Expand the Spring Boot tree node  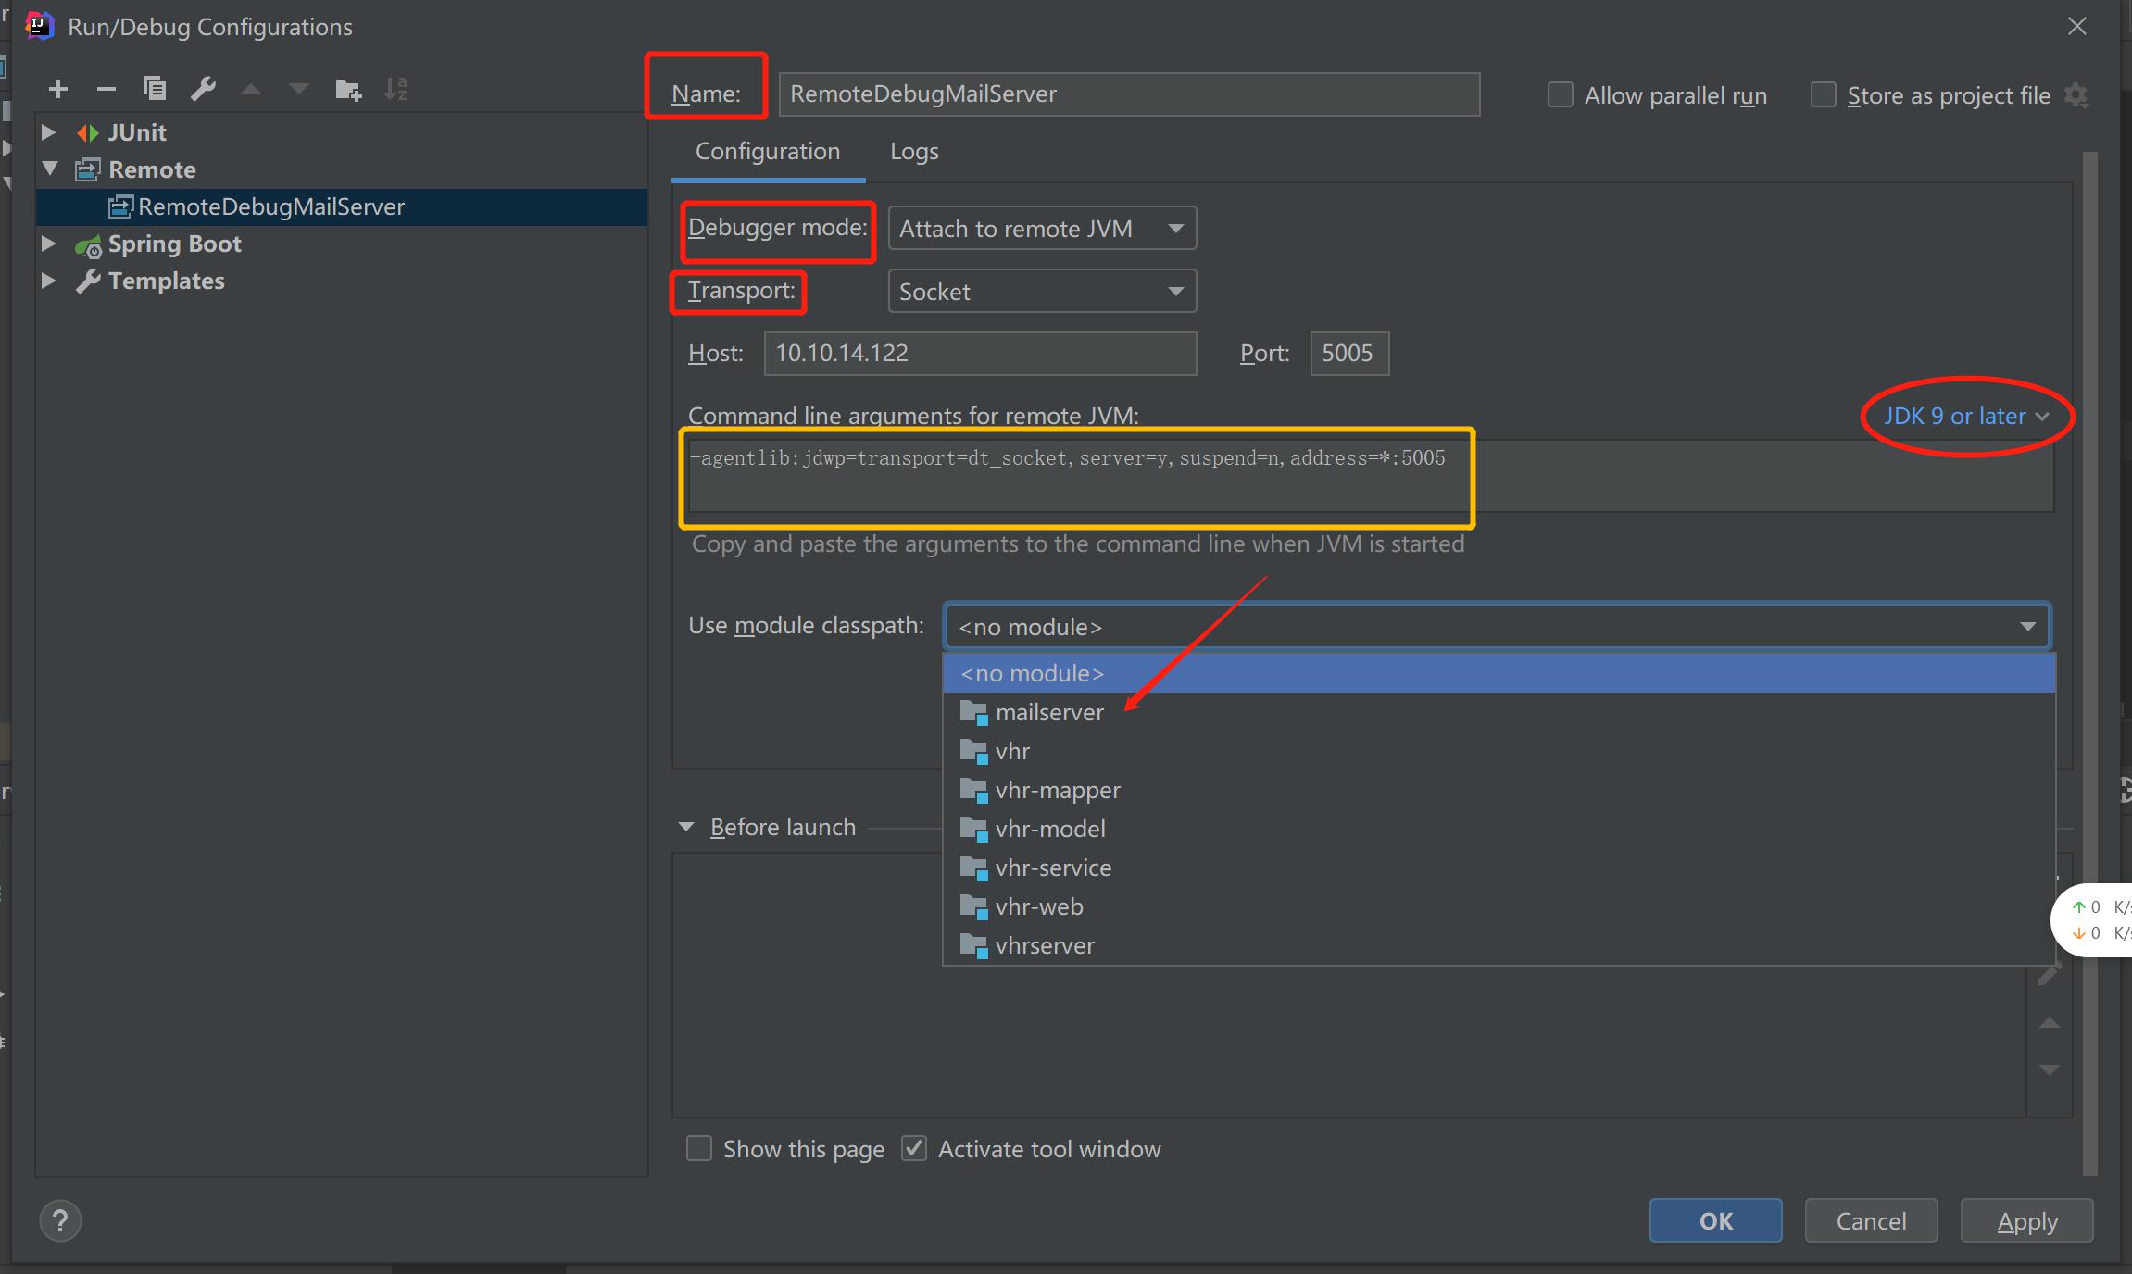click(49, 244)
